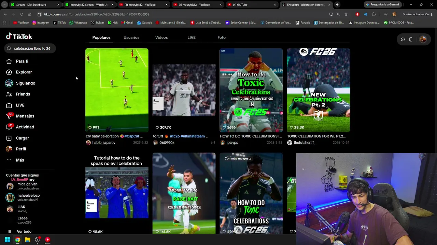This screenshot has width=437, height=245.
Task: Visit habib_saparov's profile
Action: (x=101, y=143)
